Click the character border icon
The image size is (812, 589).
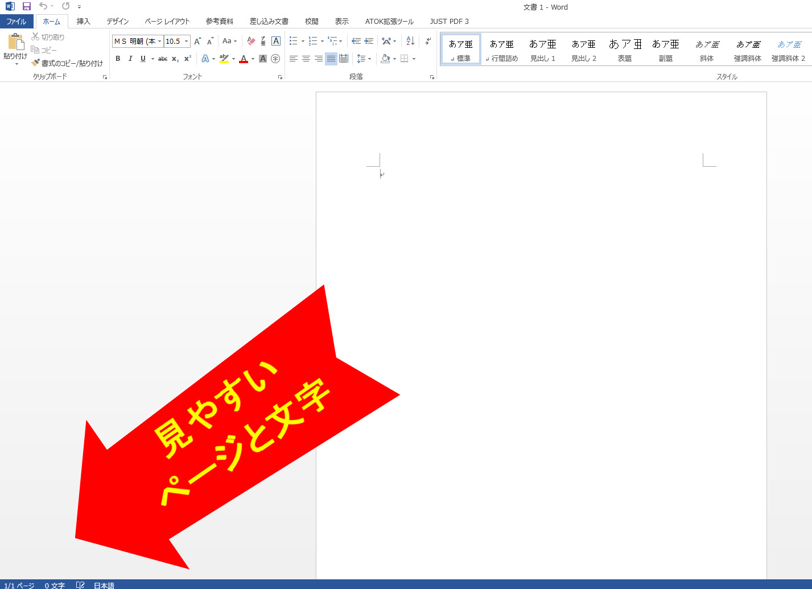[276, 42]
